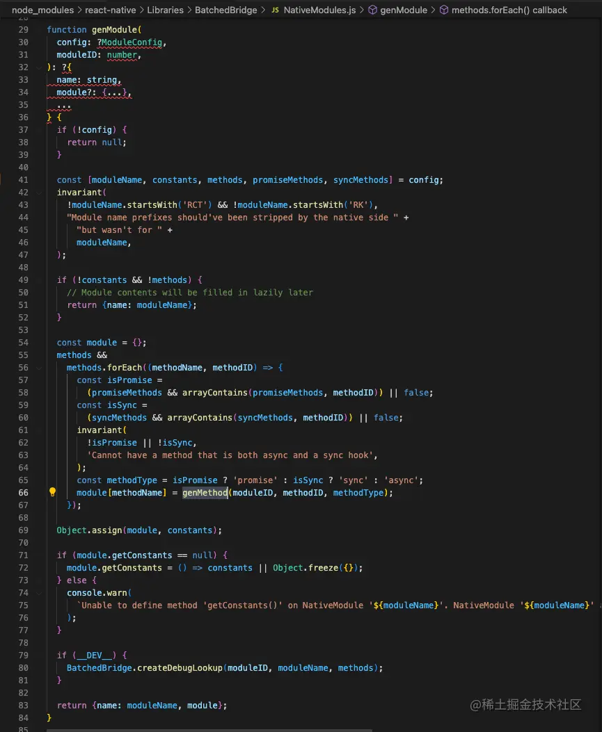Open genModule symbol breadcrumb

tap(404, 10)
